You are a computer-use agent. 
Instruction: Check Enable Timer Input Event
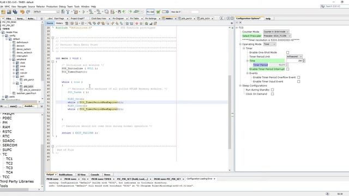pyautogui.click(x=298, y=82)
